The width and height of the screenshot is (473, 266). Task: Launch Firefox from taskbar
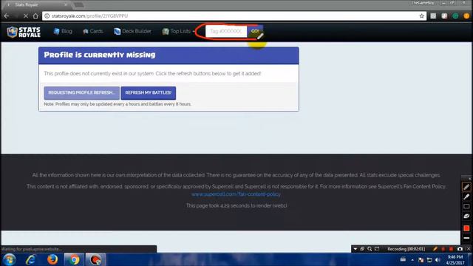pyautogui.click(x=52, y=259)
